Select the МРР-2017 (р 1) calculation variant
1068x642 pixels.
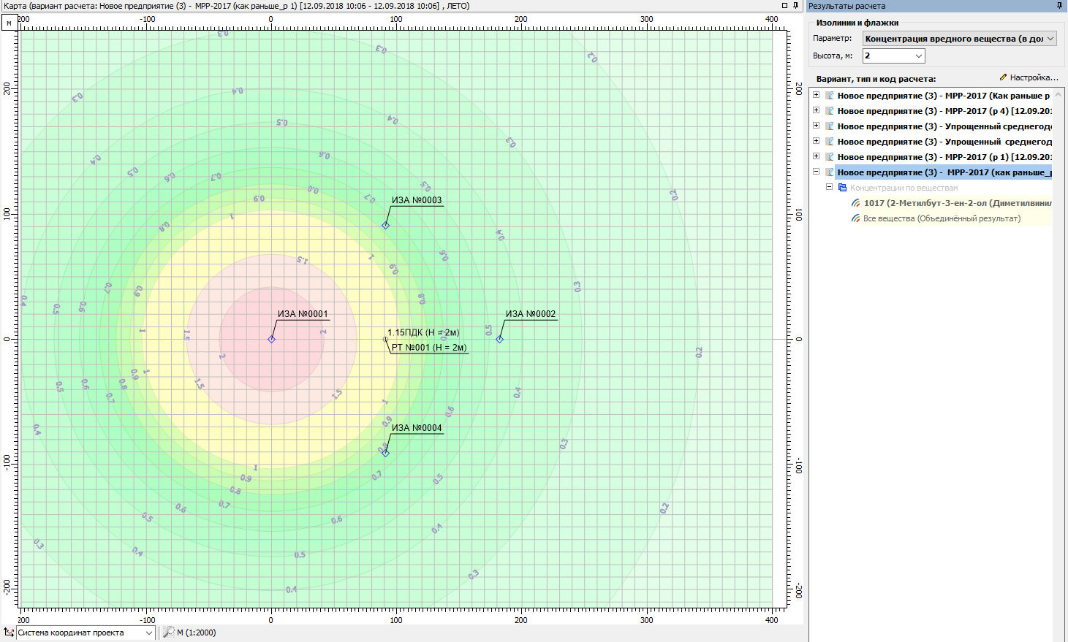click(x=944, y=157)
